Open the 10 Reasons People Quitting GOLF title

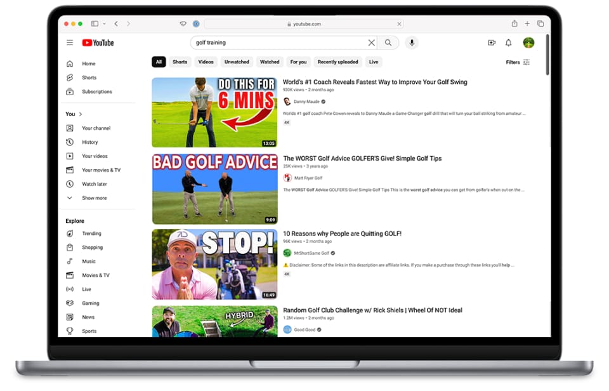click(x=342, y=234)
